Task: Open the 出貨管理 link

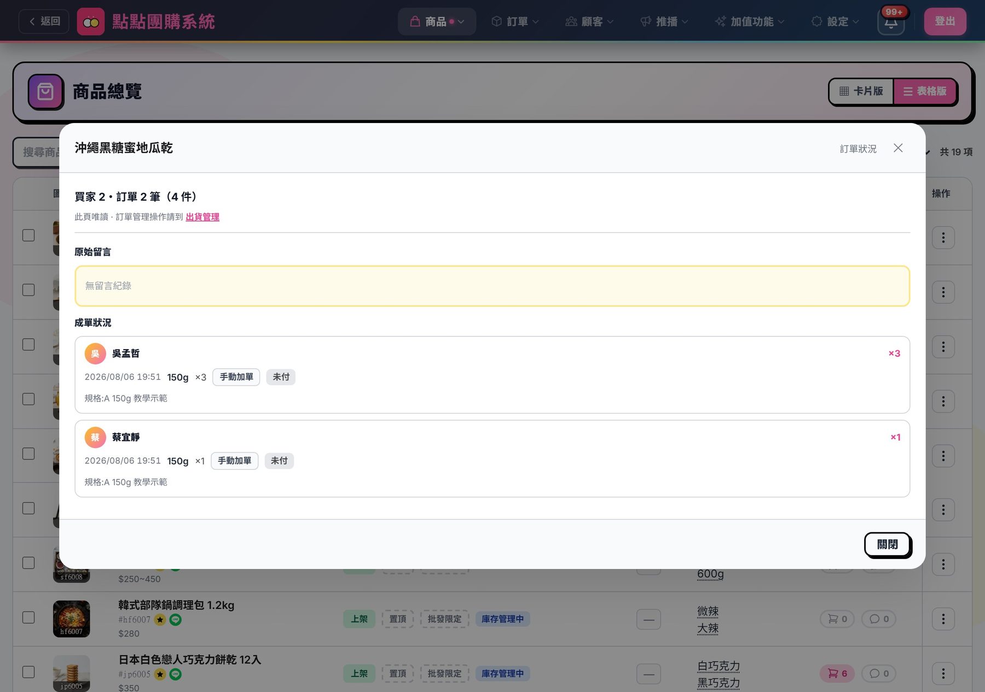Action: pyautogui.click(x=202, y=217)
